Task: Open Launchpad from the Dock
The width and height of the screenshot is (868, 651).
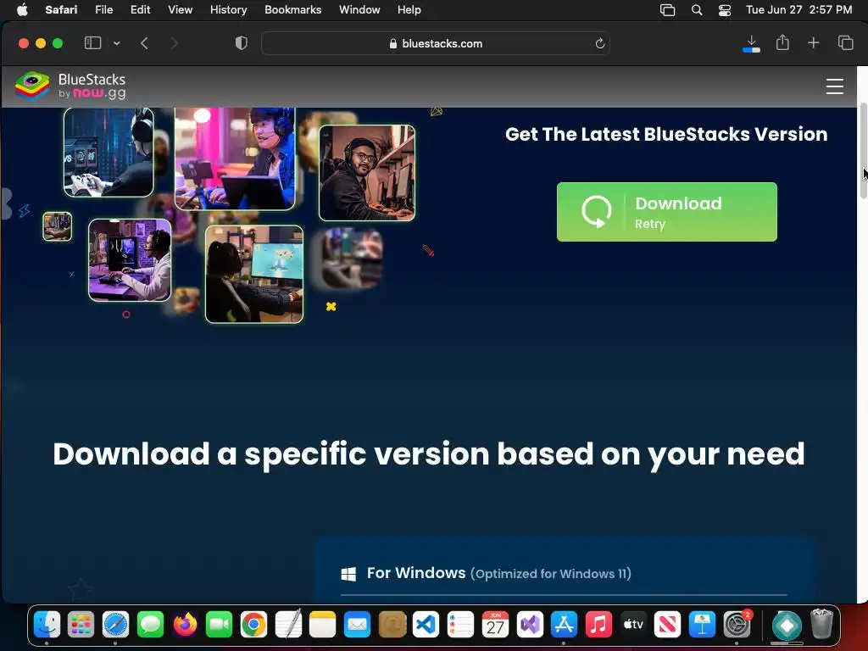Action: click(81, 625)
